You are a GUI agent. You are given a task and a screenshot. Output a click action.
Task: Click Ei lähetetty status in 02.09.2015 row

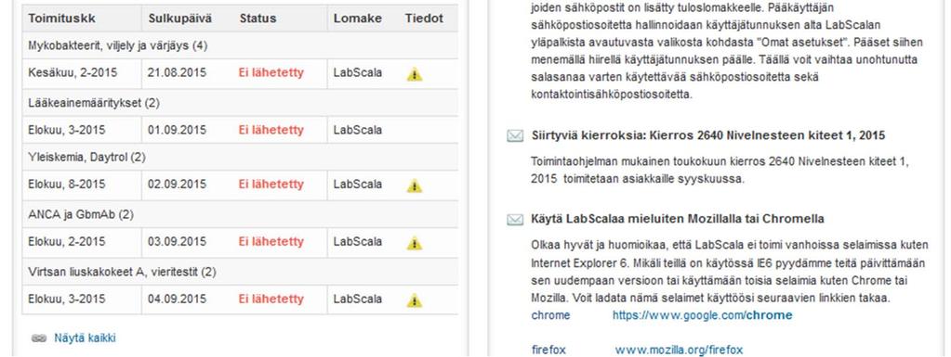click(x=271, y=185)
